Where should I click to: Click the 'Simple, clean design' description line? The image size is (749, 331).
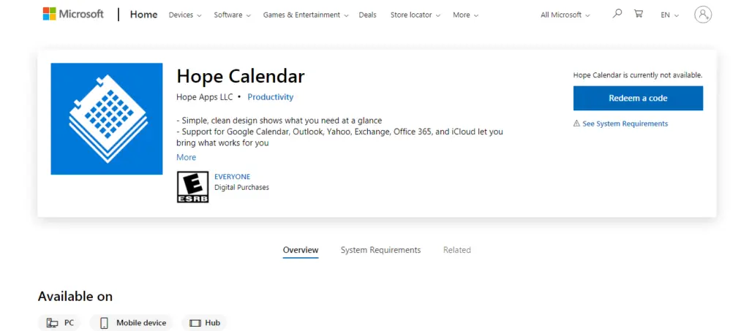point(279,120)
